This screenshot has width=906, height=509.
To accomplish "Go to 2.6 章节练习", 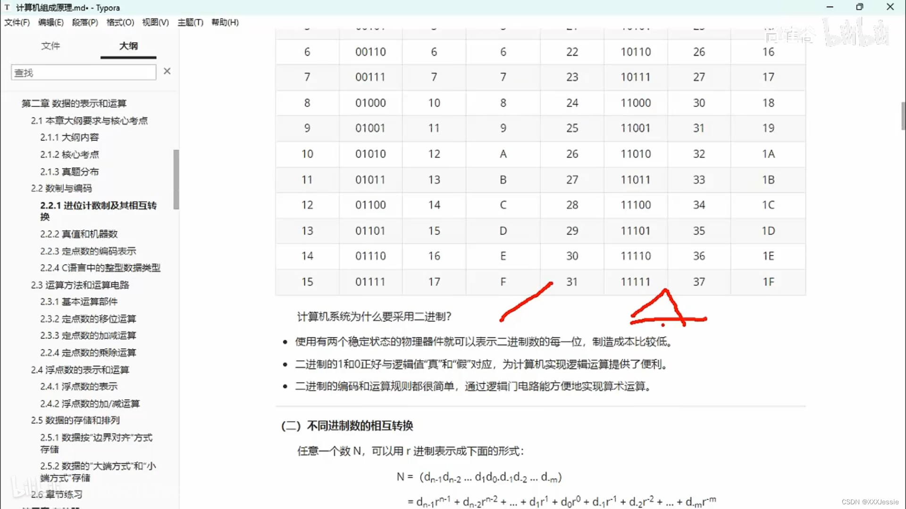I will (57, 494).
